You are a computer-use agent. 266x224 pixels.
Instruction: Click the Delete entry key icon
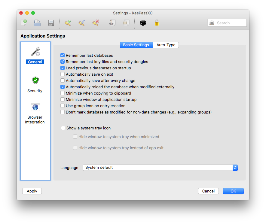96,23
